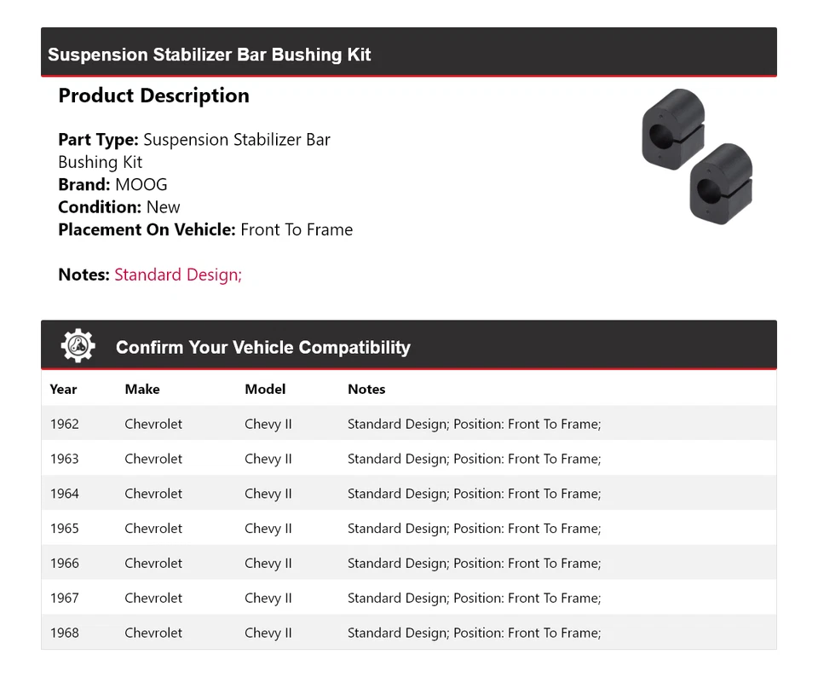Image resolution: width=818 pixels, height=677 pixels.
Task: Select the 1962 Chevrolet Chevy II row
Action: (x=408, y=424)
